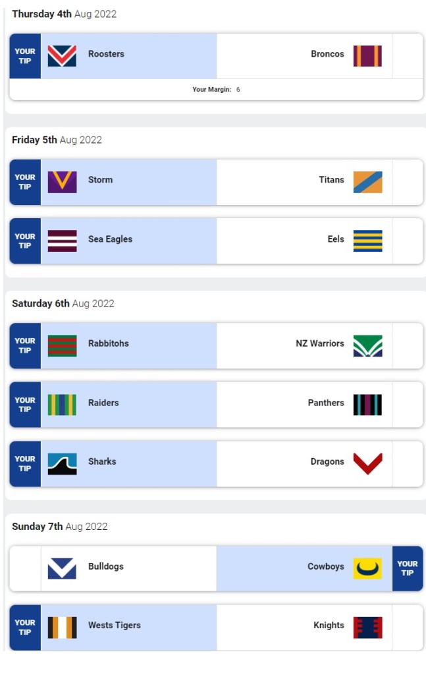
Task: Click the Eels striped logo
Action: (367, 241)
